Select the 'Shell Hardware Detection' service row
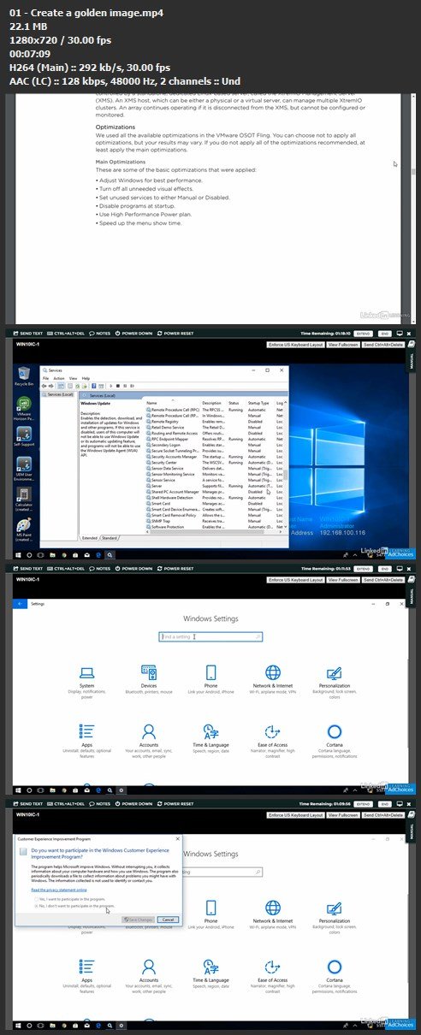Screen dimensions: 421x1035 pyautogui.click(x=216, y=498)
